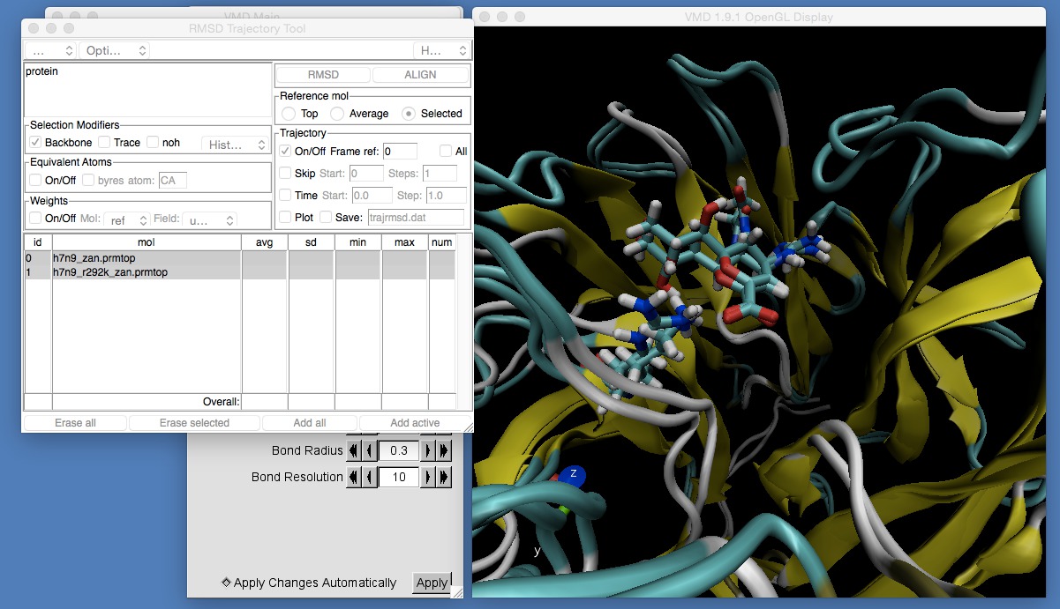1060x609 pixels.
Task: Enable the Plot checkbox
Action: tap(285, 217)
